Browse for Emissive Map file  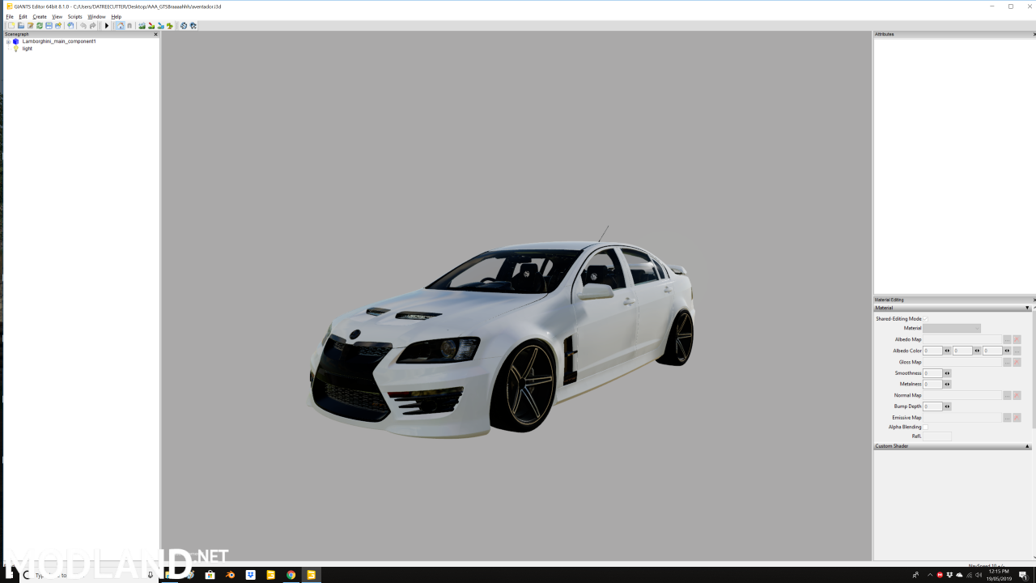[1007, 418]
